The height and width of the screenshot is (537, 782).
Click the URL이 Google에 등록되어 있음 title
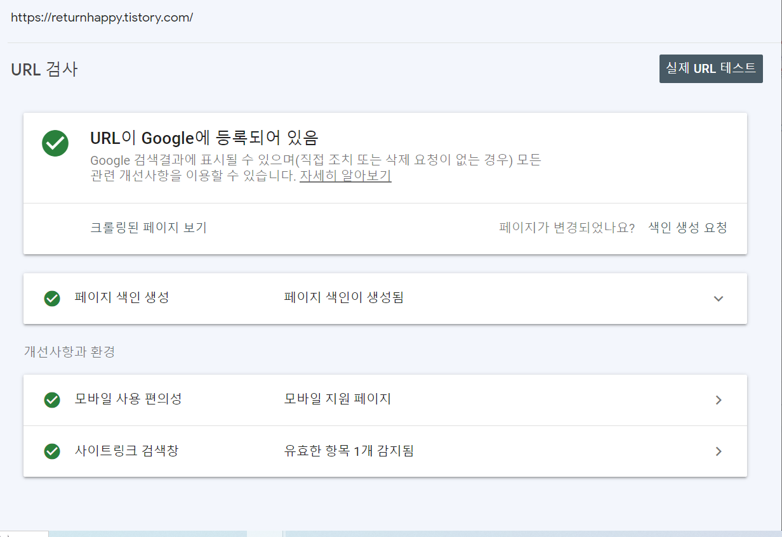204,138
